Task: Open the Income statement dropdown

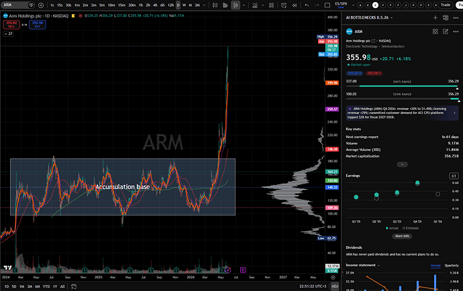Action: (x=362, y=265)
